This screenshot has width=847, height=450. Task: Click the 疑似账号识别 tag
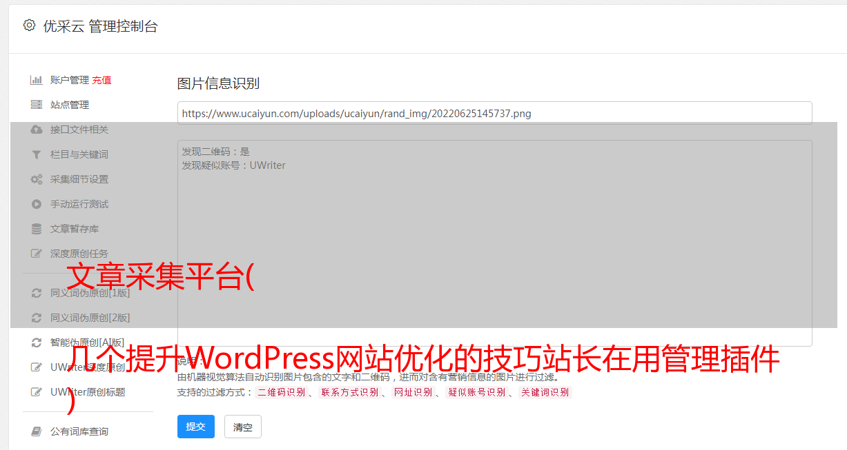click(476, 392)
